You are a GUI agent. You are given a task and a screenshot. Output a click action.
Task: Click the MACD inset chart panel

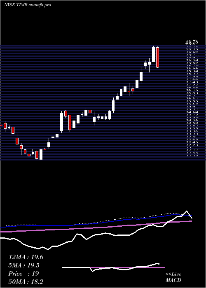113,267
